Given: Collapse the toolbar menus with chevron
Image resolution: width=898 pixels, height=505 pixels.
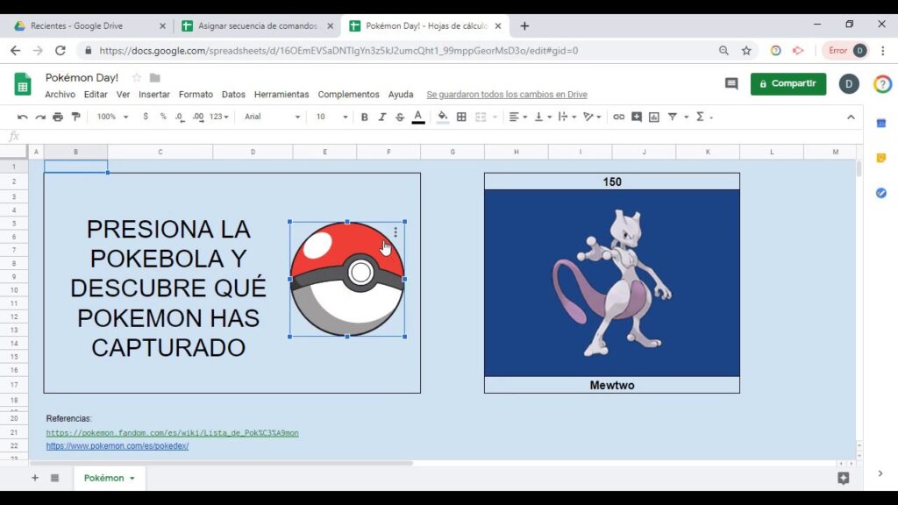Looking at the screenshot, I should click(x=851, y=117).
